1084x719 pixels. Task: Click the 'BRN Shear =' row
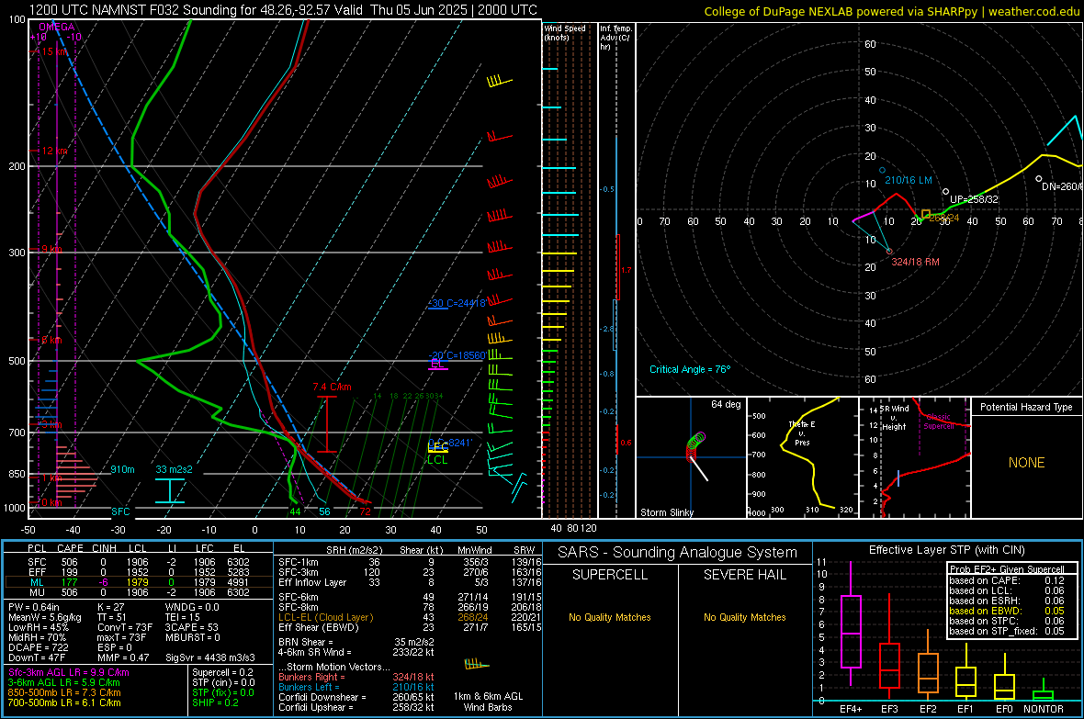(x=356, y=642)
